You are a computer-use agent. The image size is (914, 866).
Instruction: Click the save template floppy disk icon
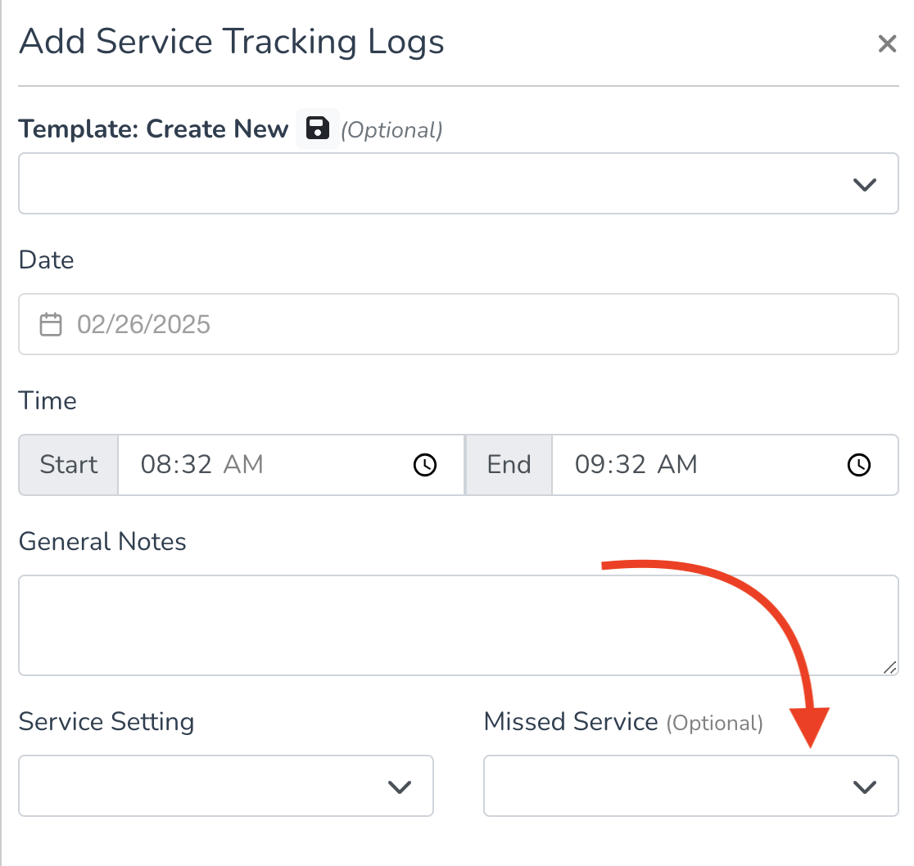coord(318,129)
